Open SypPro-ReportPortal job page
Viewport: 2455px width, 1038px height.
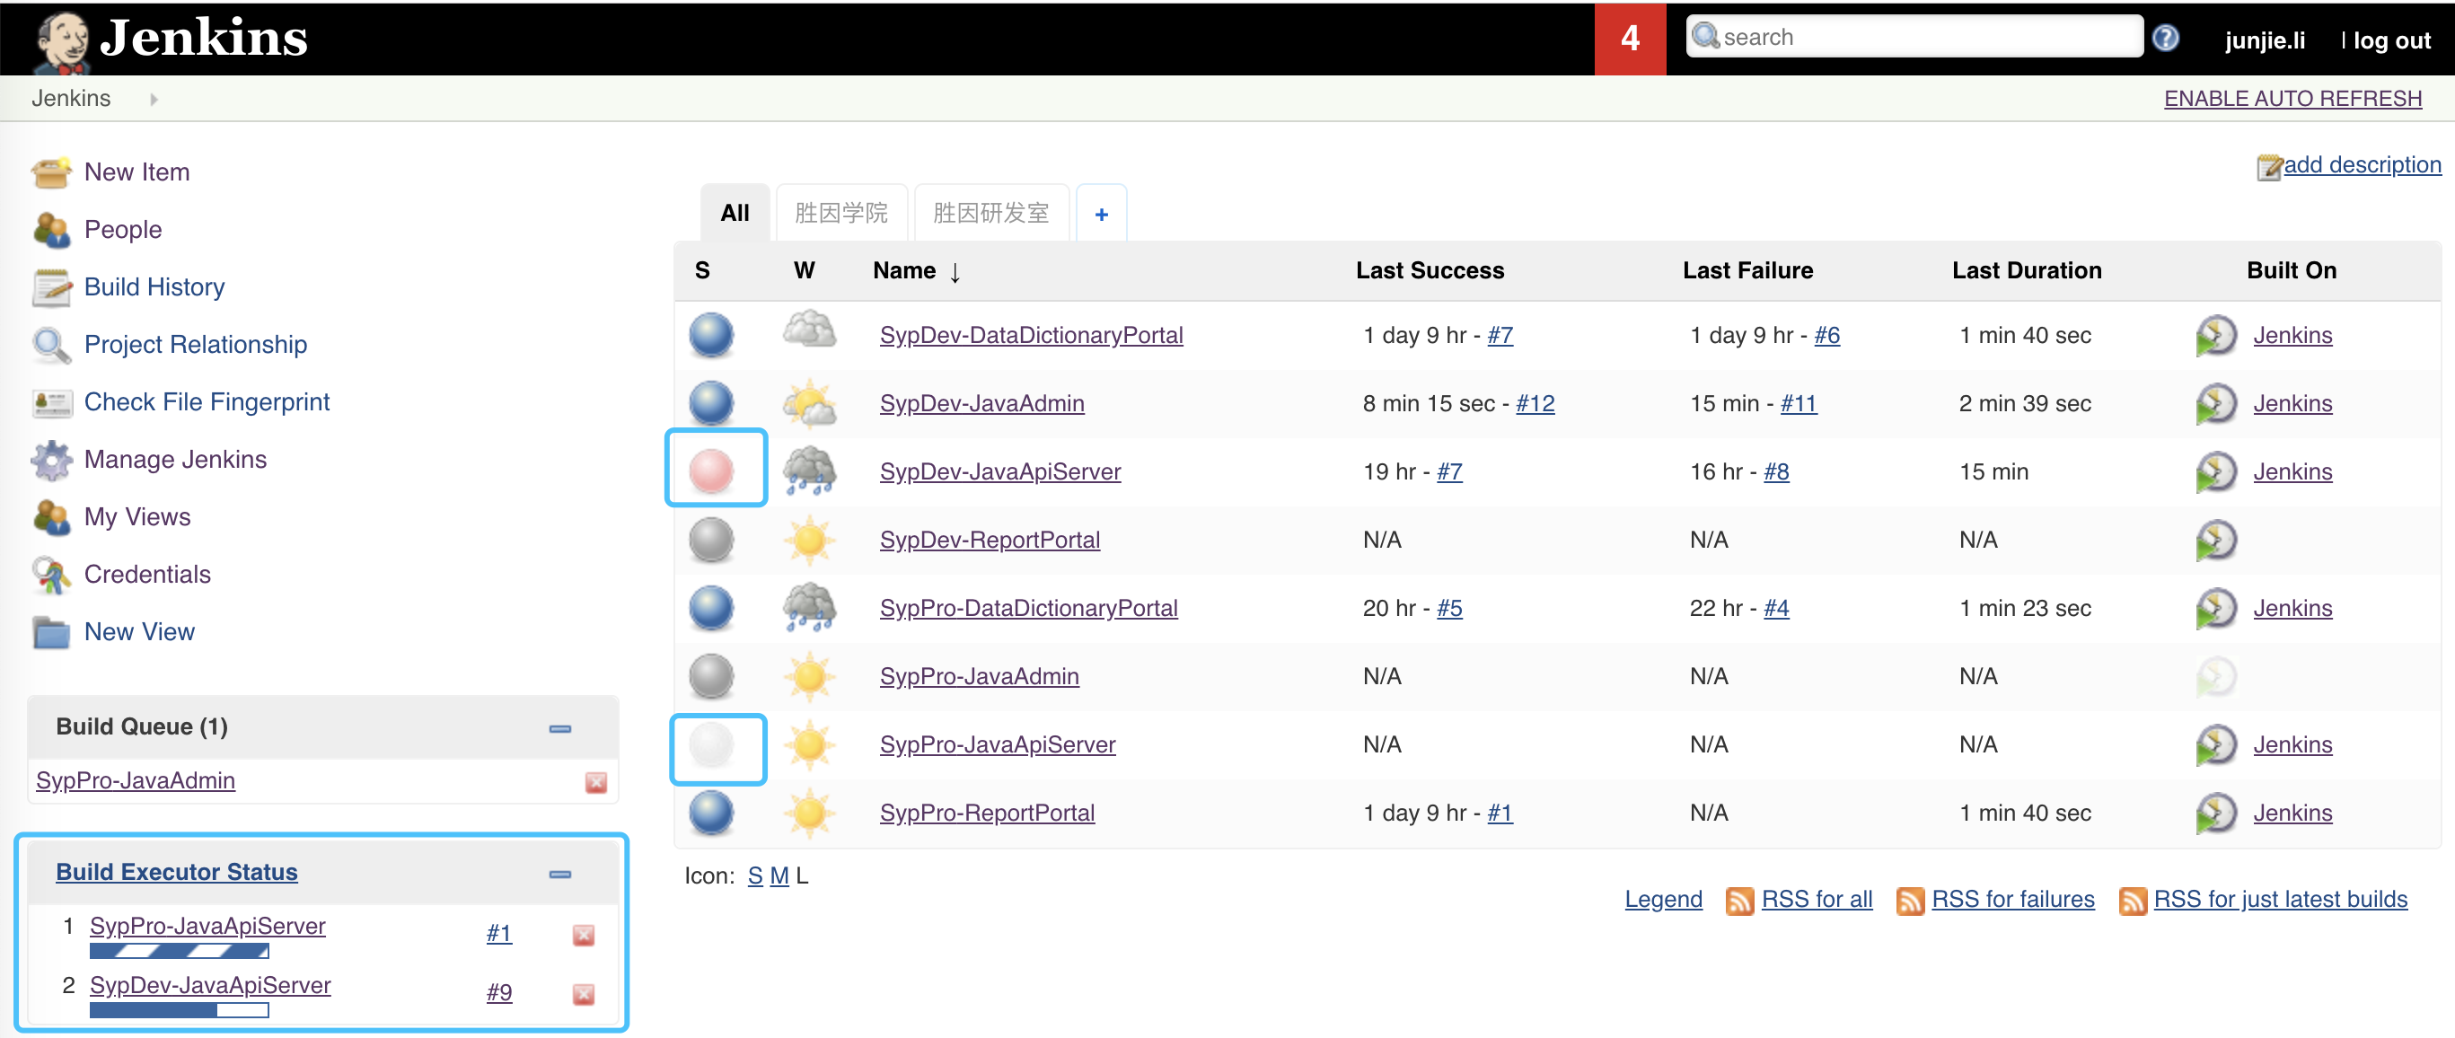pyautogui.click(x=986, y=813)
